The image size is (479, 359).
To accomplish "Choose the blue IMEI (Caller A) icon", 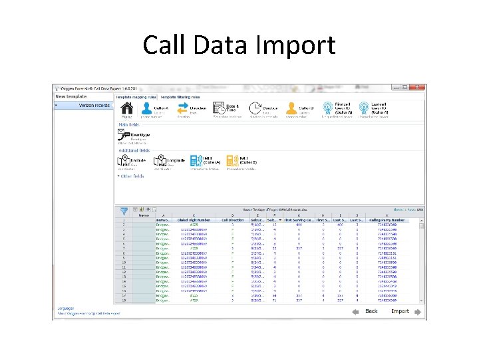I will [x=196, y=161].
